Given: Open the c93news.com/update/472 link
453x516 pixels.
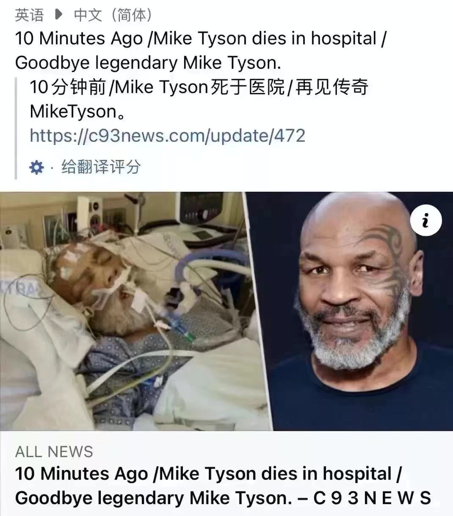Looking at the screenshot, I should (168, 136).
